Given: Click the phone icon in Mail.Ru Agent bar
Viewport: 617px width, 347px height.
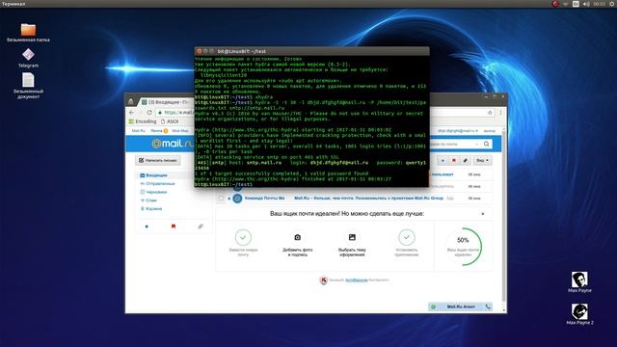Looking at the screenshot, I should 488,307.
